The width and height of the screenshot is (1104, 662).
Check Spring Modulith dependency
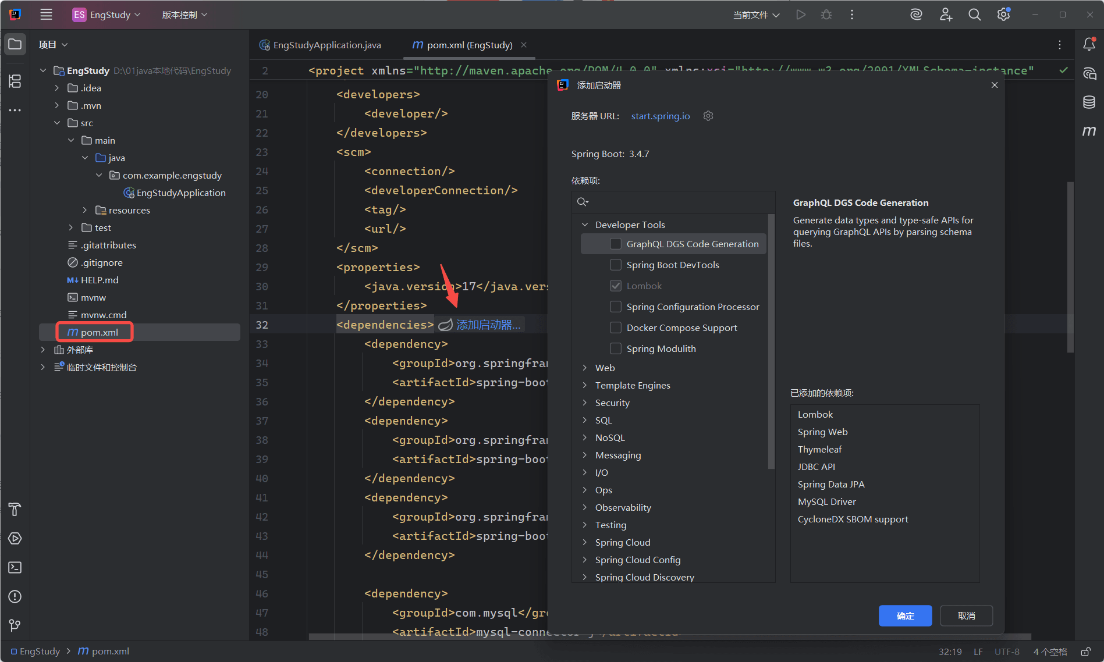tap(616, 348)
